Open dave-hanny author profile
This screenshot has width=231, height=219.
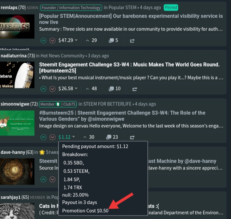click(13, 152)
